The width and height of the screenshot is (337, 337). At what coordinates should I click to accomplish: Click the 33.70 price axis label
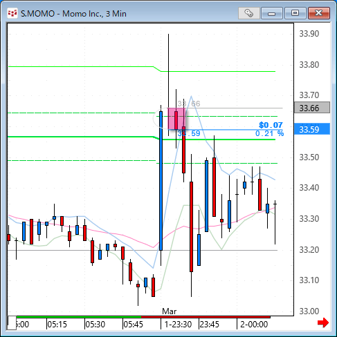pyautogui.click(x=309, y=95)
